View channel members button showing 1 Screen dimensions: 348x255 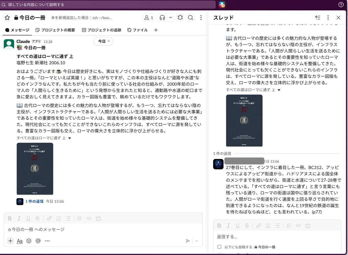pyautogui.click(x=148, y=18)
